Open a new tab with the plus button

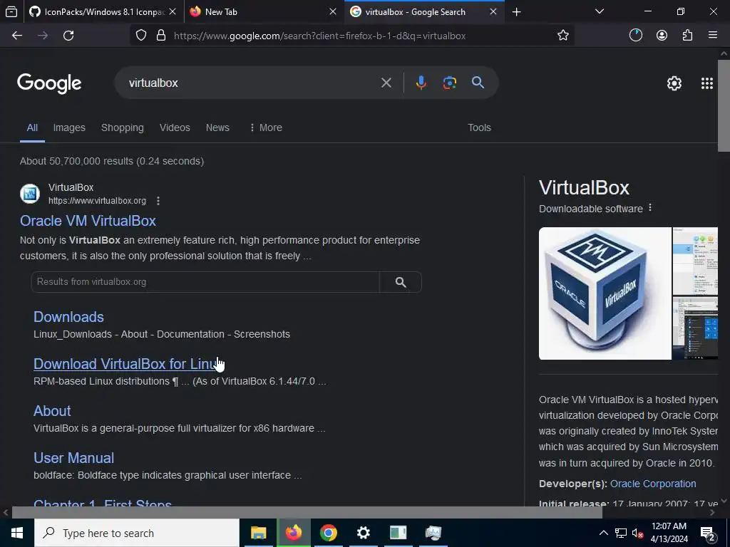[516, 12]
